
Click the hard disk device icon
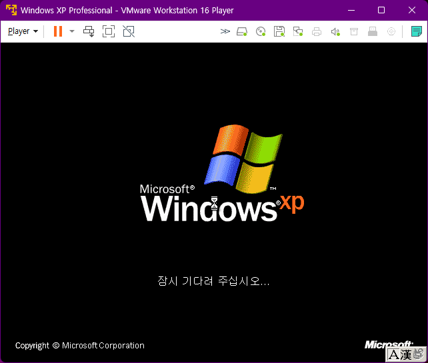[x=242, y=31]
